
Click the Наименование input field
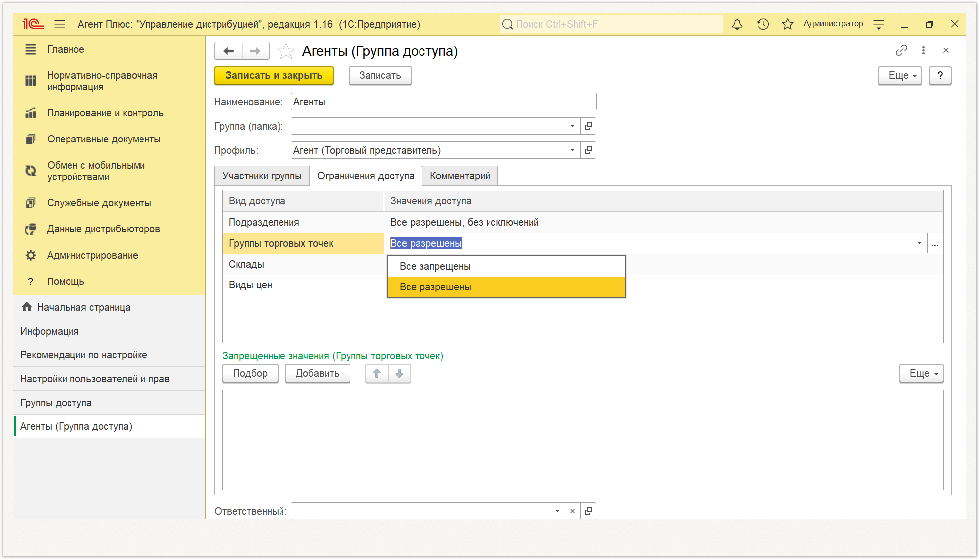(x=443, y=102)
